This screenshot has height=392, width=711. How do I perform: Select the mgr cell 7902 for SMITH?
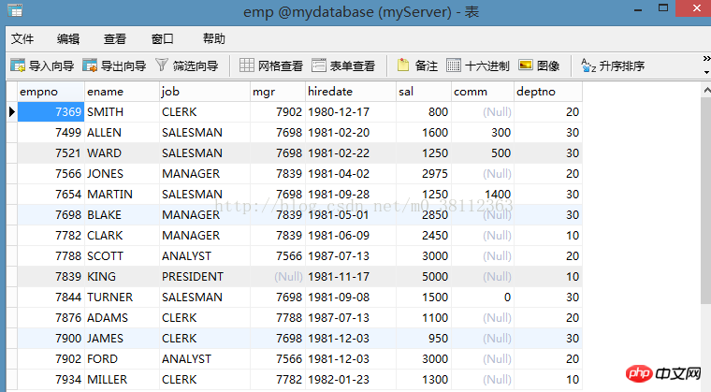278,111
